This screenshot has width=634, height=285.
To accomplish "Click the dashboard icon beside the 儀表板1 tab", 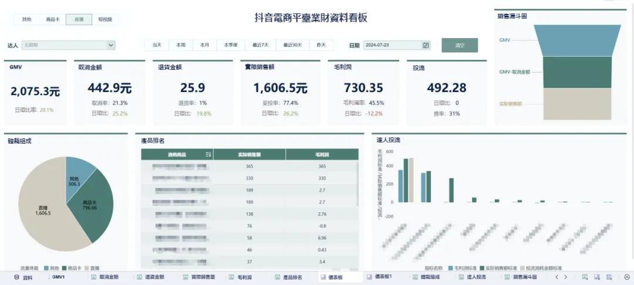I will (369, 277).
